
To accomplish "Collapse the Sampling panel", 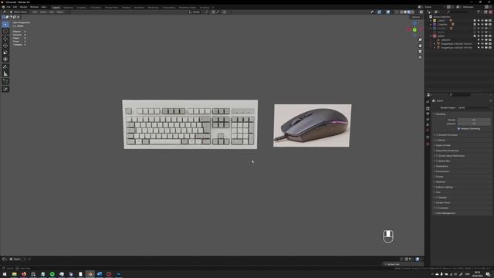I will (x=441, y=114).
